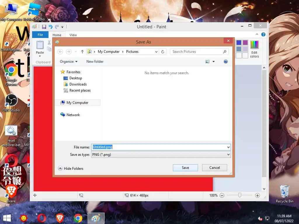The width and height of the screenshot is (299, 224).
Task: Click the Paste clipboard icon
Action: 40,45
